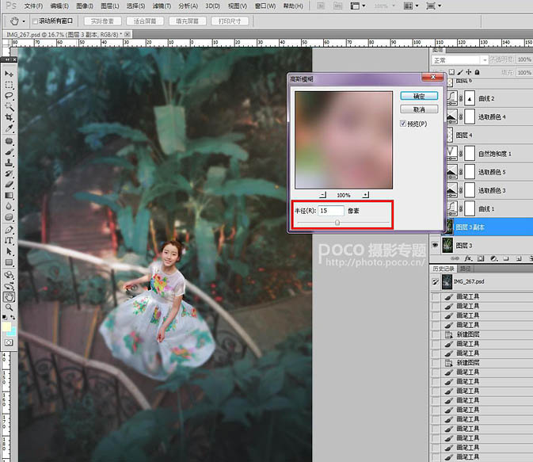The width and height of the screenshot is (533, 462).
Task: Open the 正常 blend mode dropdown
Action: pyautogui.click(x=459, y=60)
